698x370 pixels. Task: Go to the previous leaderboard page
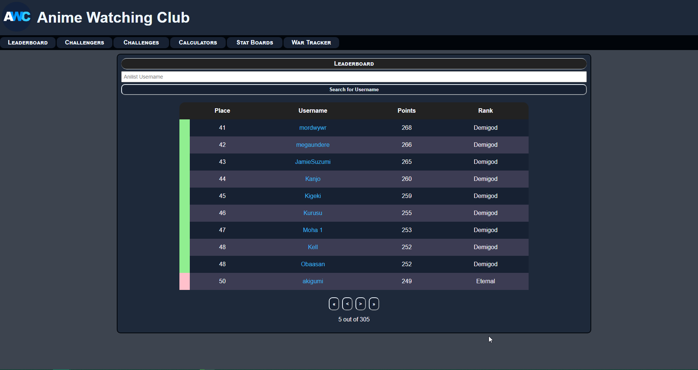(347, 304)
